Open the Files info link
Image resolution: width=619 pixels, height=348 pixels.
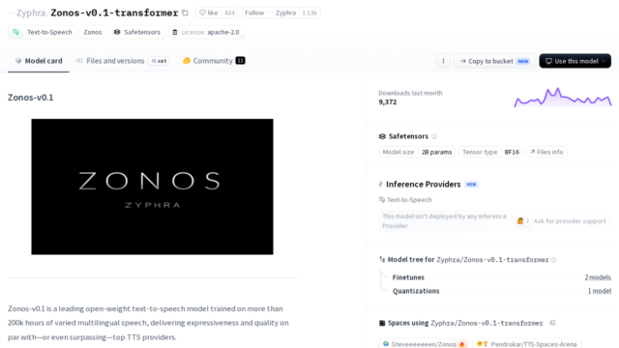click(546, 152)
